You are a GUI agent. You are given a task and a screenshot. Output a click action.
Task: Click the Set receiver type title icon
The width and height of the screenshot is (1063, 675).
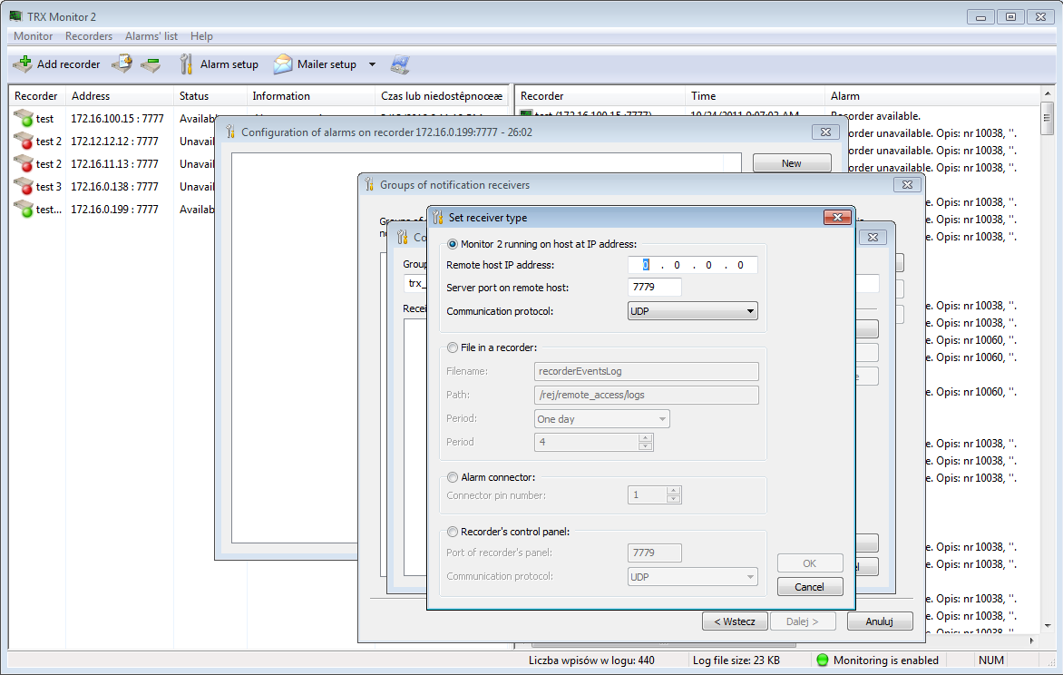click(438, 217)
